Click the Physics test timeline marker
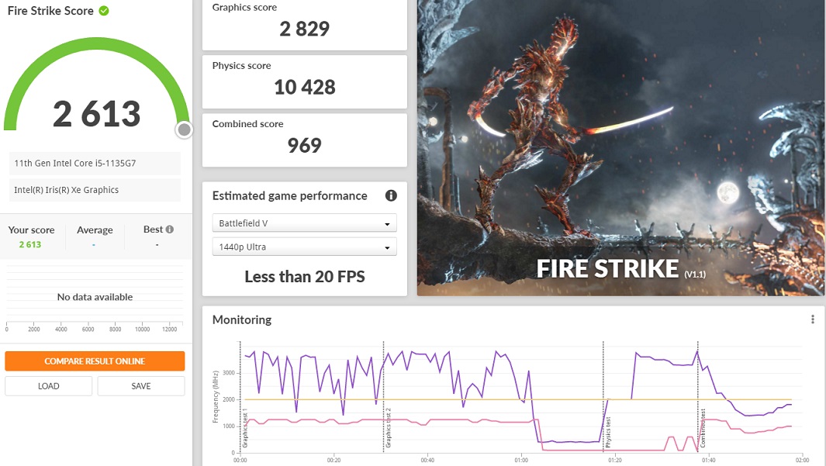 click(608, 433)
